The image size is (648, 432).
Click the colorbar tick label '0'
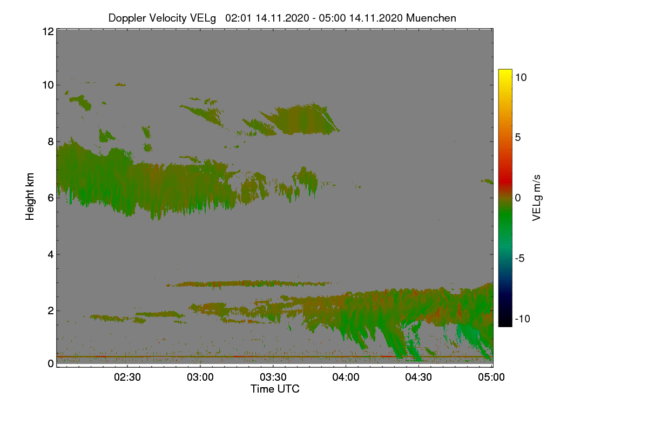tap(518, 198)
